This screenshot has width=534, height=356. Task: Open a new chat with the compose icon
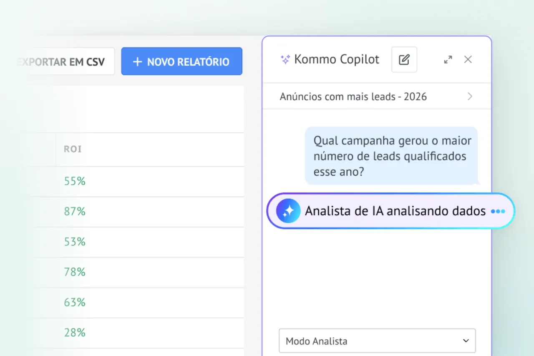[404, 60]
